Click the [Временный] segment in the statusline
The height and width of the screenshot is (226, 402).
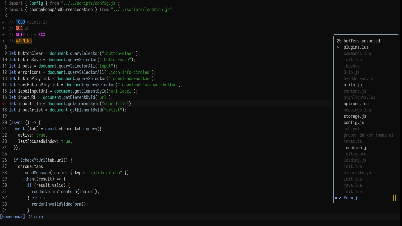tap(13, 216)
